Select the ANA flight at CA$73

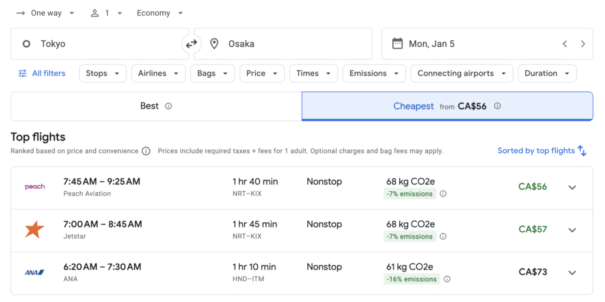coord(295,273)
